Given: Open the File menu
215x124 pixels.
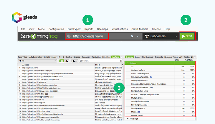Looking at the screenshot, I should (23, 29).
